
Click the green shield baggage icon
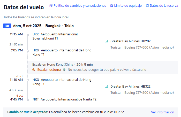(x=64, y=70)
